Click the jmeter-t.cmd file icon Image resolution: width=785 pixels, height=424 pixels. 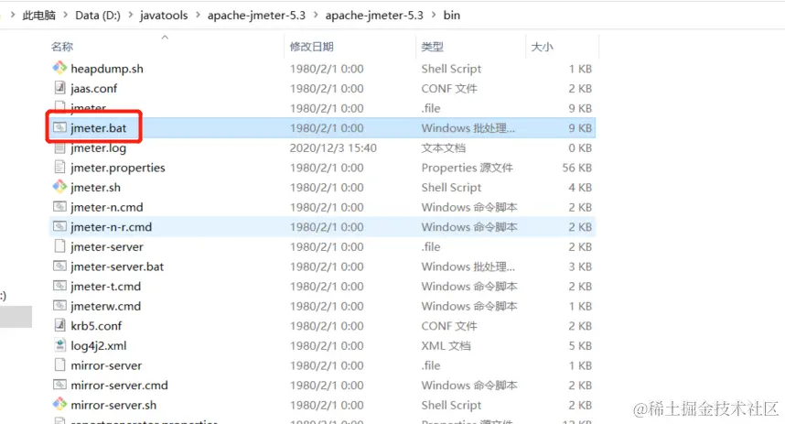click(59, 286)
